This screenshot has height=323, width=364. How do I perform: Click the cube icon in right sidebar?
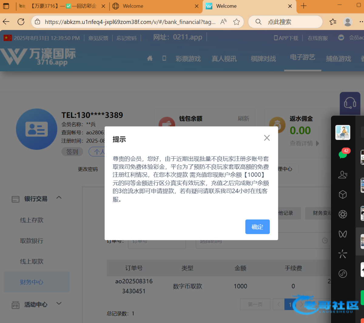(343, 194)
